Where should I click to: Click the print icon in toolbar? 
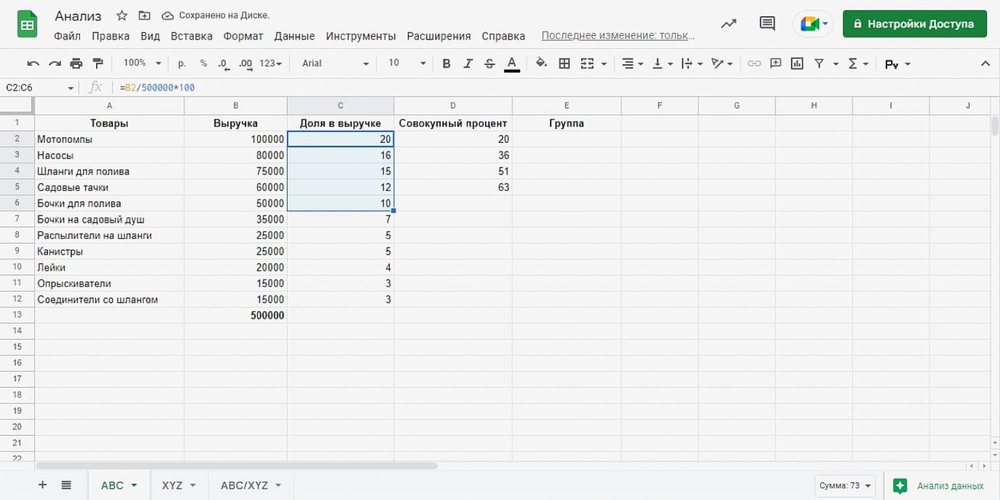click(77, 64)
